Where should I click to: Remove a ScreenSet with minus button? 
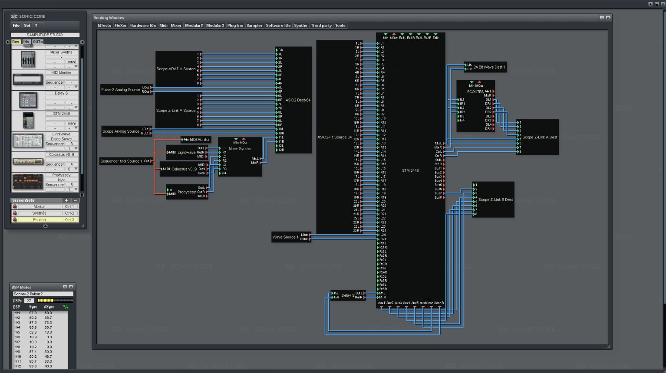tap(75, 200)
